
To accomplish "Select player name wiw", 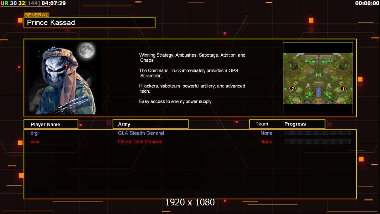I will pos(35,142).
